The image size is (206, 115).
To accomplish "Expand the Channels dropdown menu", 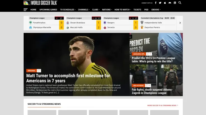I will [x=84, y=10].
